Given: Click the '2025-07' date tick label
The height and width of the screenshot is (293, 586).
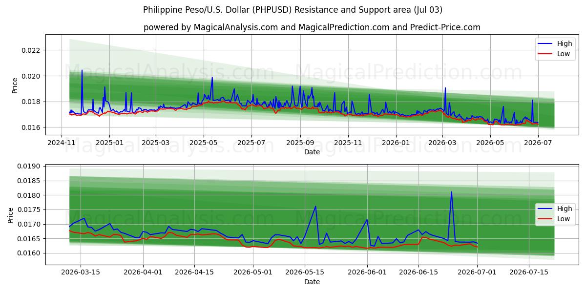Looking at the screenshot, I should 251,142.
